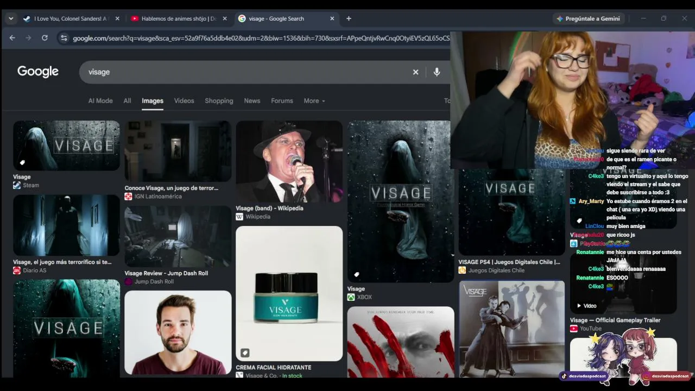This screenshot has height=391, width=695.
Task: Click the YouTube favicon under gameplay trailer
Action: pos(574,329)
